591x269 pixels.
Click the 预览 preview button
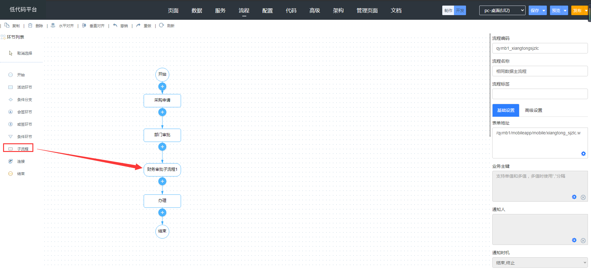pos(556,11)
